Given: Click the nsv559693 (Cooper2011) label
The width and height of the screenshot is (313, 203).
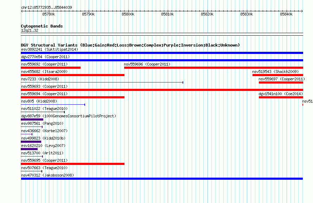Looking at the screenshot, I should coord(44,86).
